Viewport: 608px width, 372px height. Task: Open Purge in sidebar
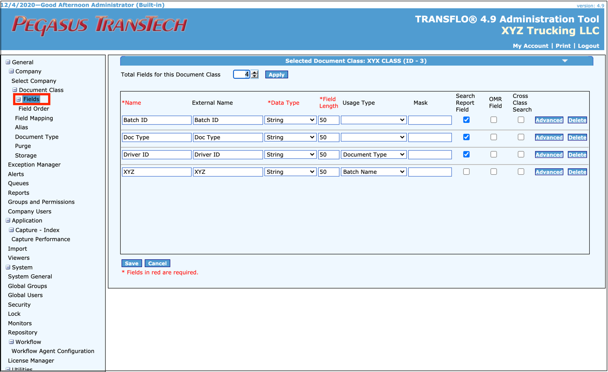pos(23,146)
